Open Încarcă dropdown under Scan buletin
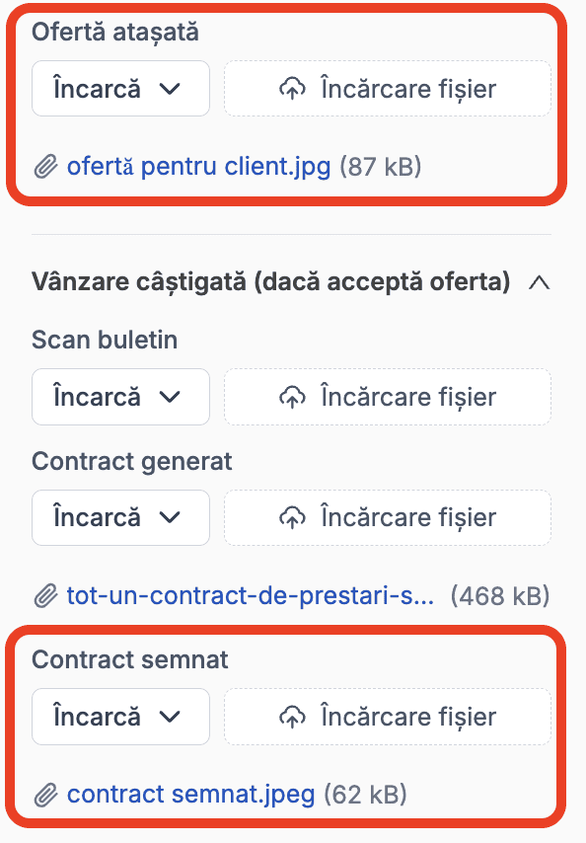The width and height of the screenshot is (586, 843). point(120,397)
